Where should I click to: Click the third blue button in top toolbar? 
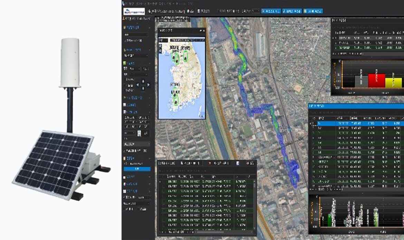(313, 11)
